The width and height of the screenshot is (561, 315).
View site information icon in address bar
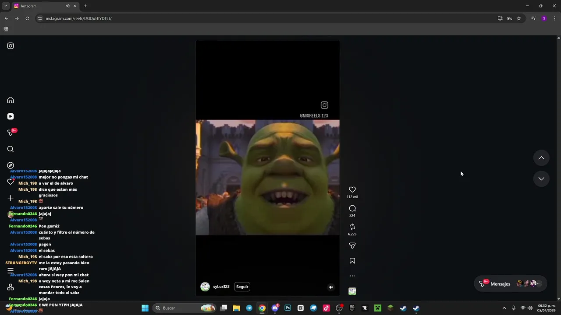[40, 18]
